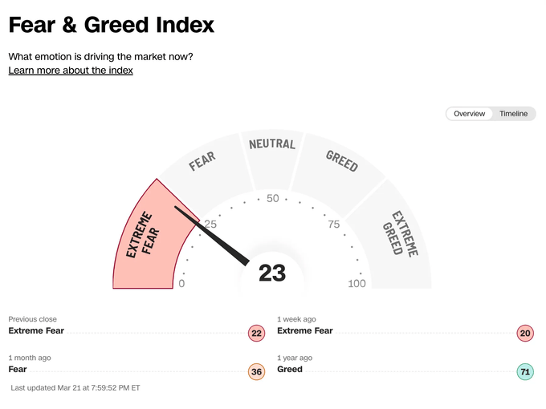
Task: Click the current index value 23
Action: coord(272,273)
